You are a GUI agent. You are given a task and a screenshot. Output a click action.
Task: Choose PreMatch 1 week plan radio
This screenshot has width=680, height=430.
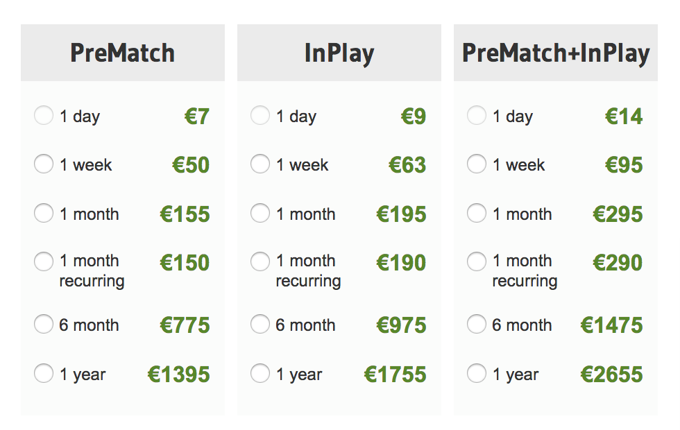(43, 164)
